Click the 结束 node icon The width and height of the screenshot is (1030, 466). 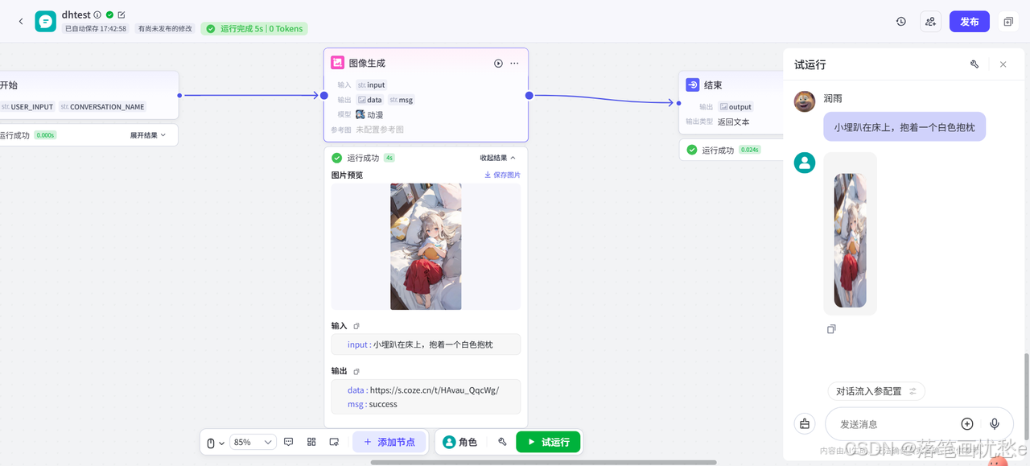[x=692, y=85]
